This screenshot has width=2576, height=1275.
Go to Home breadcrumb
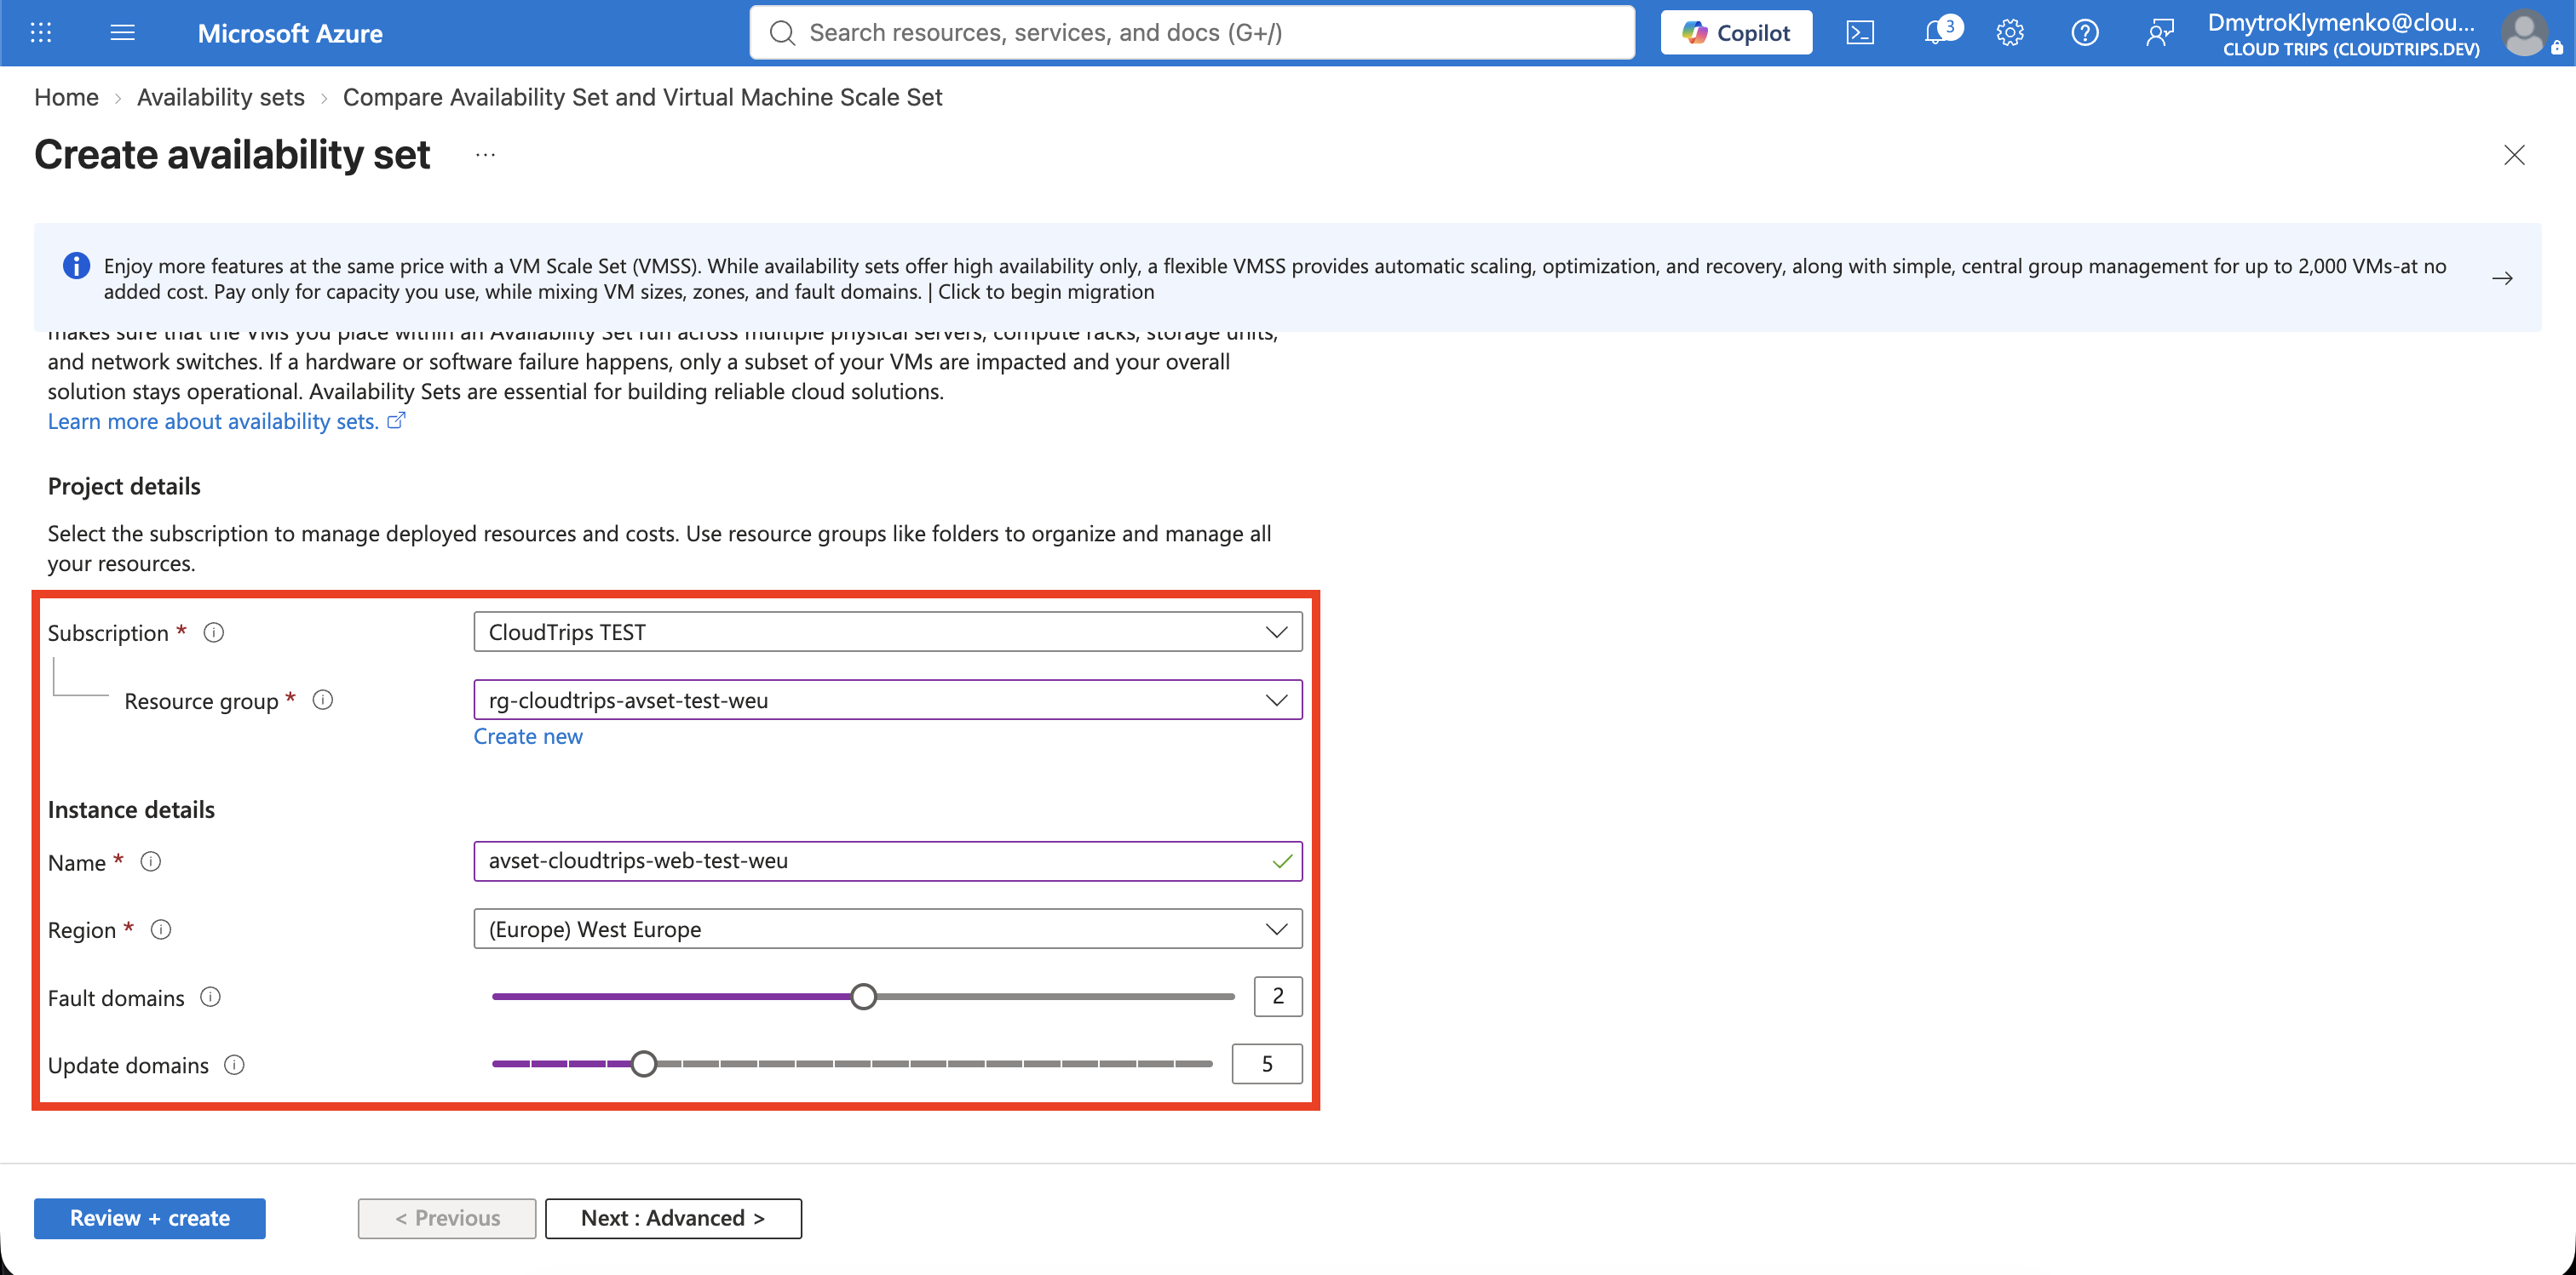coord(66,97)
